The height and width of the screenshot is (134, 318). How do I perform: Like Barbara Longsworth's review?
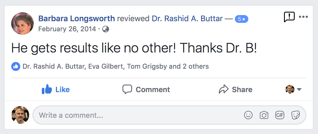pyautogui.click(x=56, y=89)
